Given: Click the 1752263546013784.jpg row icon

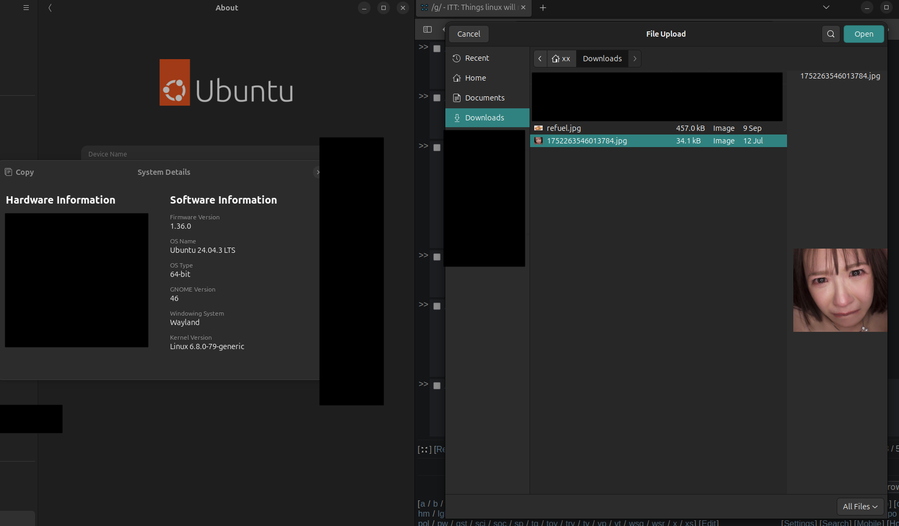Looking at the screenshot, I should 538,141.
